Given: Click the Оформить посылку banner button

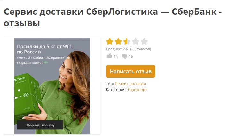Looking at the screenshot, I should tap(40, 125).
